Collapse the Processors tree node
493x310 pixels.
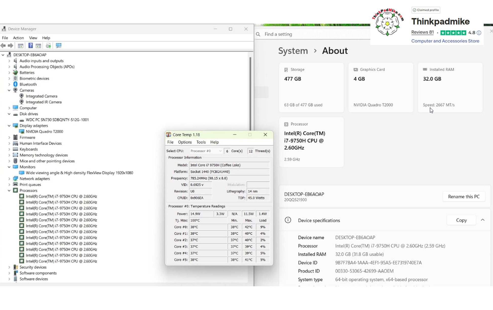click(9, 190)
